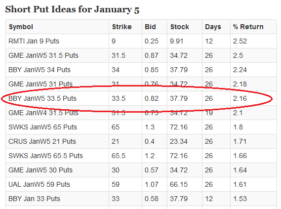Select the Stock column header
The image size is (281, 209).
pos(180,27)
